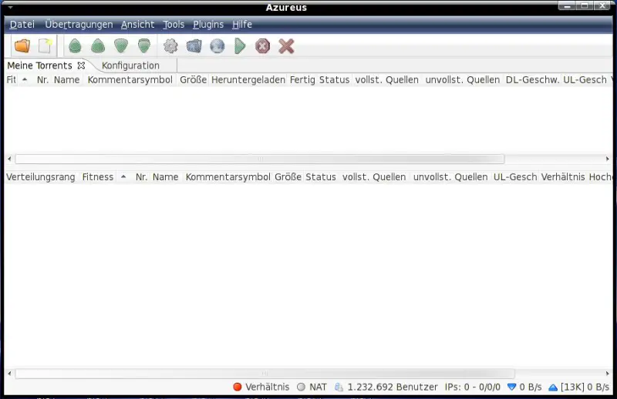
Task: Click the blue folder toolbar icon
Action: pos(194,46)
